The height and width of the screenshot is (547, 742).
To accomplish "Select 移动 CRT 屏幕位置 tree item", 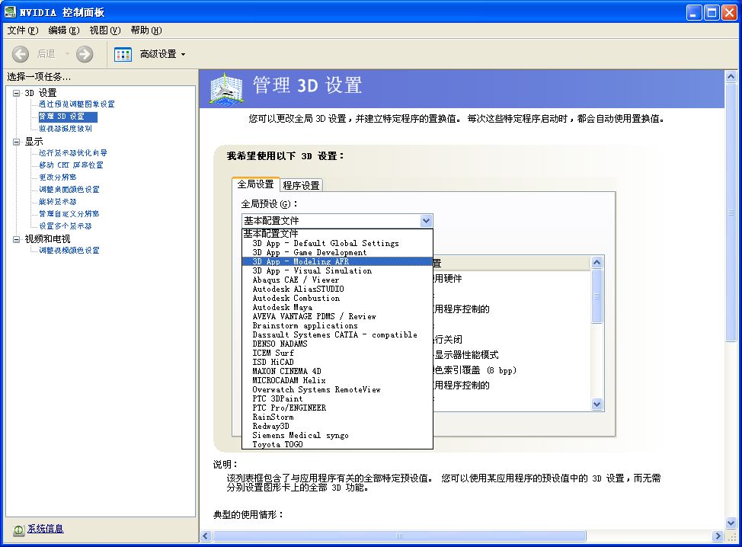I will click(x=71, y=165).
